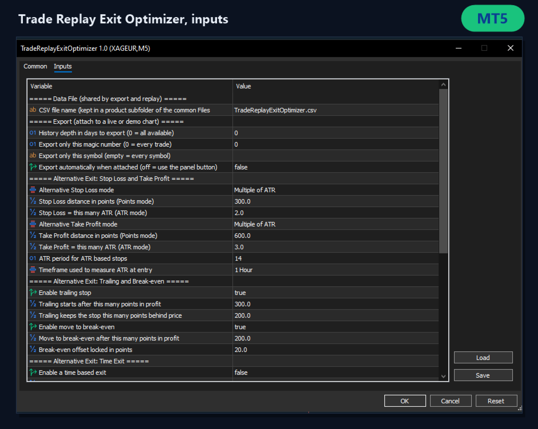538x429 pixels.
Task: Click the double icon beside Take Profit = this many ATR
Action: coord(33,247)
